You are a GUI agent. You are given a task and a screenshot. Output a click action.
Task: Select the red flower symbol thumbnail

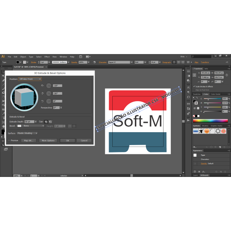(224, 131)
